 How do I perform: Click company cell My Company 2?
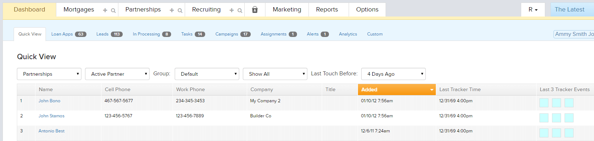pyautogui.click(x=265, y=101)
